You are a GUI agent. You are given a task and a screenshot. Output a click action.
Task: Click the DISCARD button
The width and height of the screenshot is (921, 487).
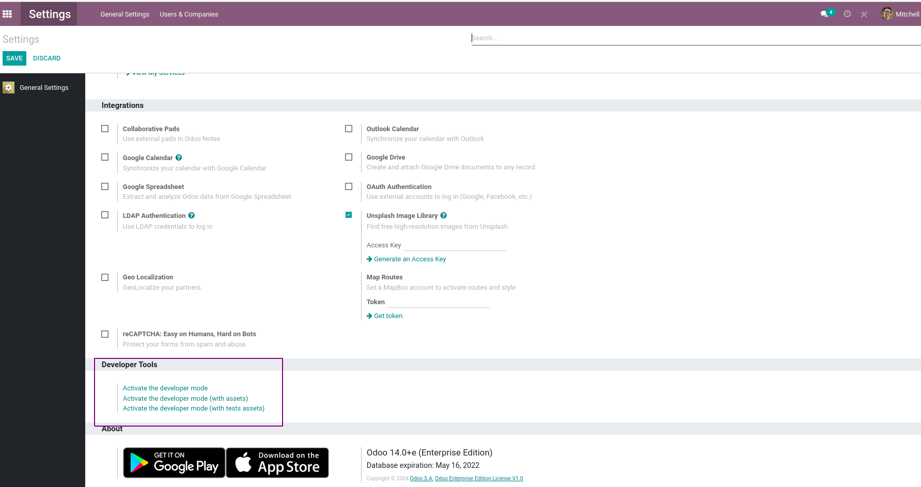(46, 58)
